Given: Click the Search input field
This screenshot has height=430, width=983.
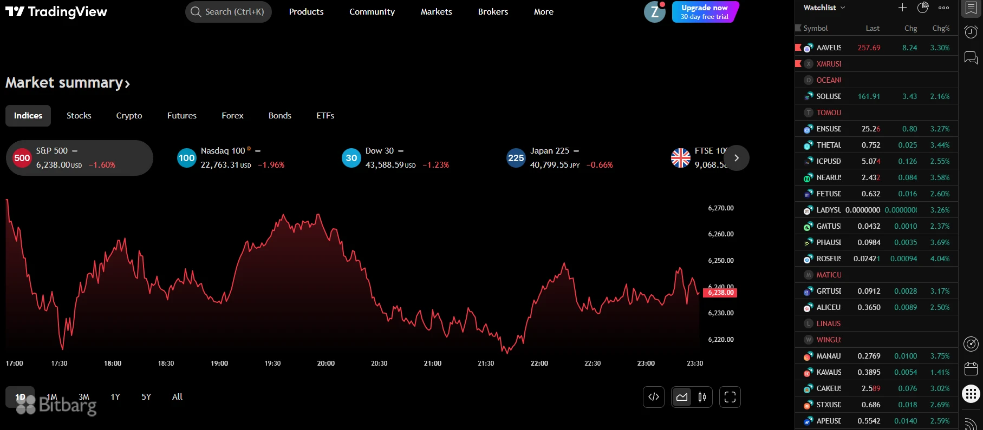Looking at the screenshot, I should [x=229, y=12].
